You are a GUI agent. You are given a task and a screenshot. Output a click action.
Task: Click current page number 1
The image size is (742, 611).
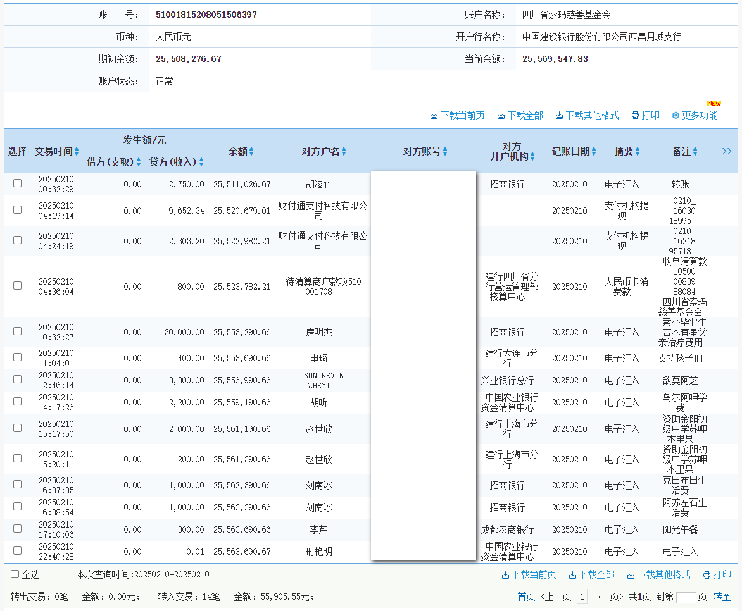click(582, 597)
